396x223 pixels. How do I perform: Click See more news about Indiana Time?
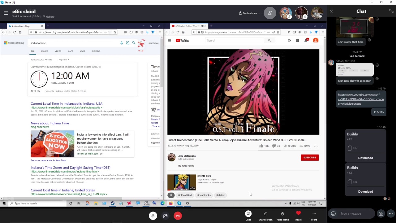point(48,160)
